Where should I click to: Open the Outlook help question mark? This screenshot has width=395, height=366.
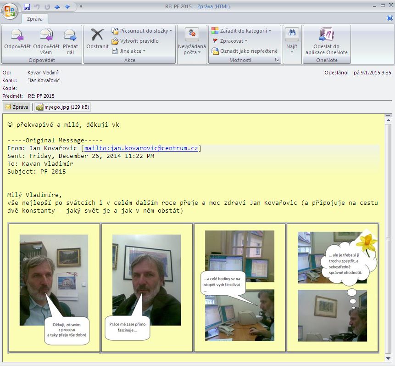390,18
